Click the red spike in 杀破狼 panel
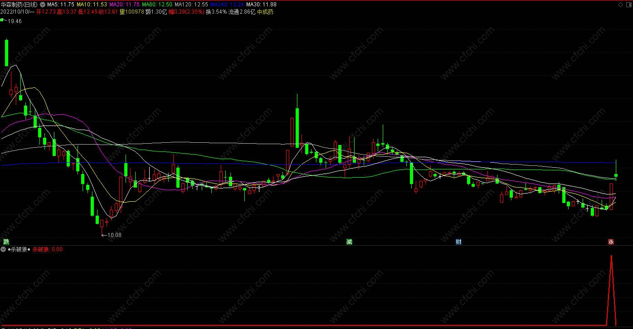This screenshot has height=329, width=633. pyautogui.click(x=611, y=290)
